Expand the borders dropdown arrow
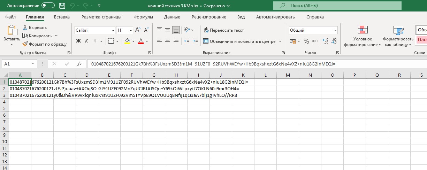Viewport: 427px width, 170px height. [117, 41]
